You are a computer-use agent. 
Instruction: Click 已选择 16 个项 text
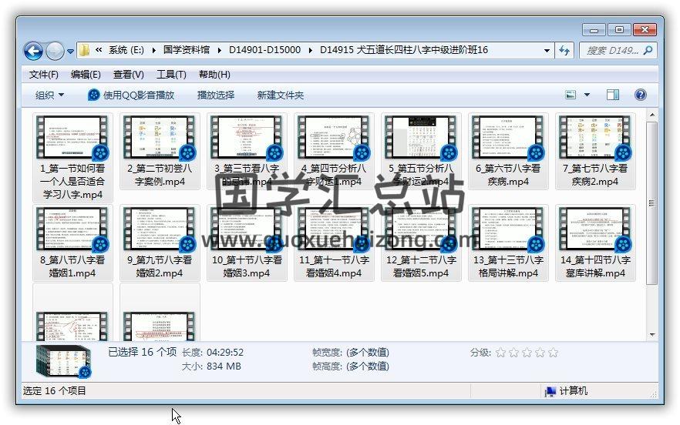tap(142, 352)
